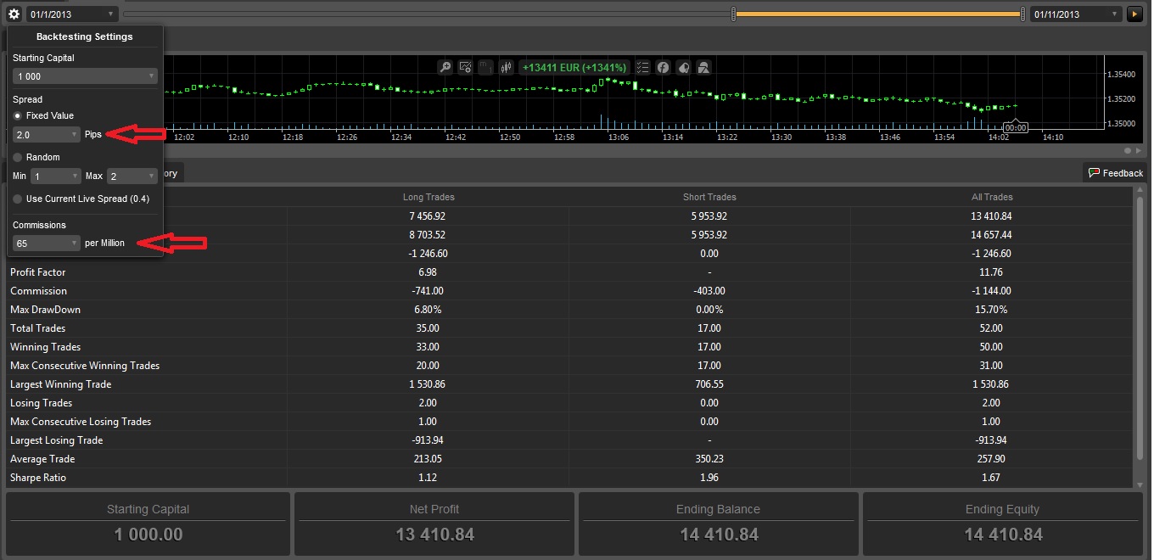
Task: Expand the Starting Capital 1 000 dropdown
Action: coord(85,76)
